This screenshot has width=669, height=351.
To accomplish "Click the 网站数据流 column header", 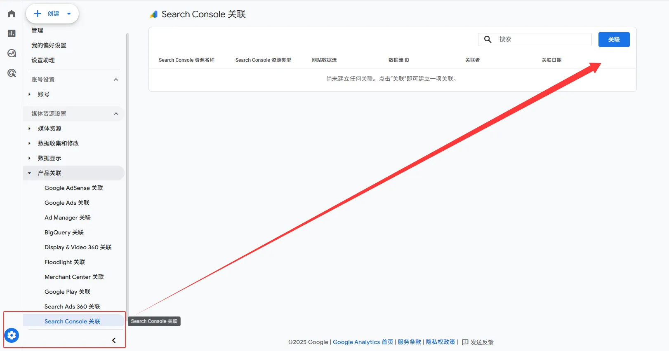I will coord(324,60).
